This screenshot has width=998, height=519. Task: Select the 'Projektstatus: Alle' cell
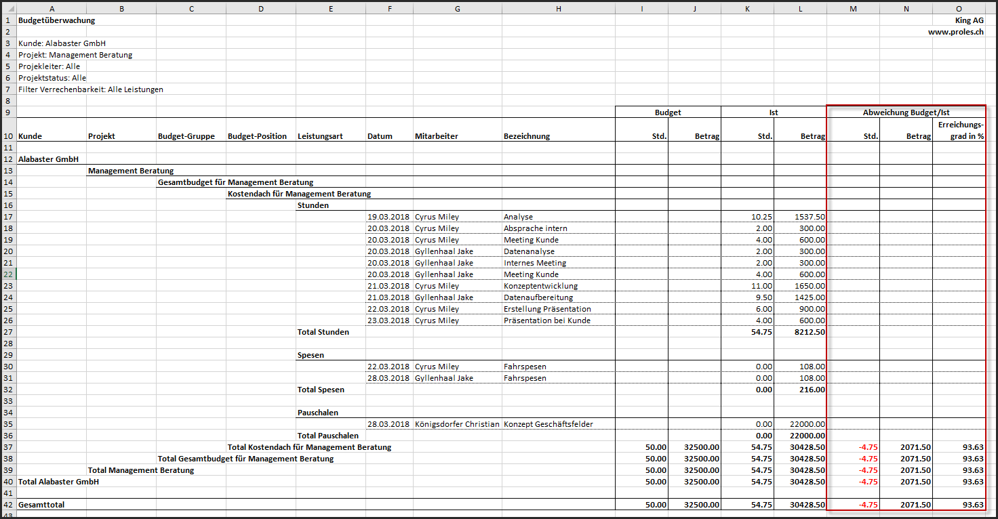pos(52,78)
